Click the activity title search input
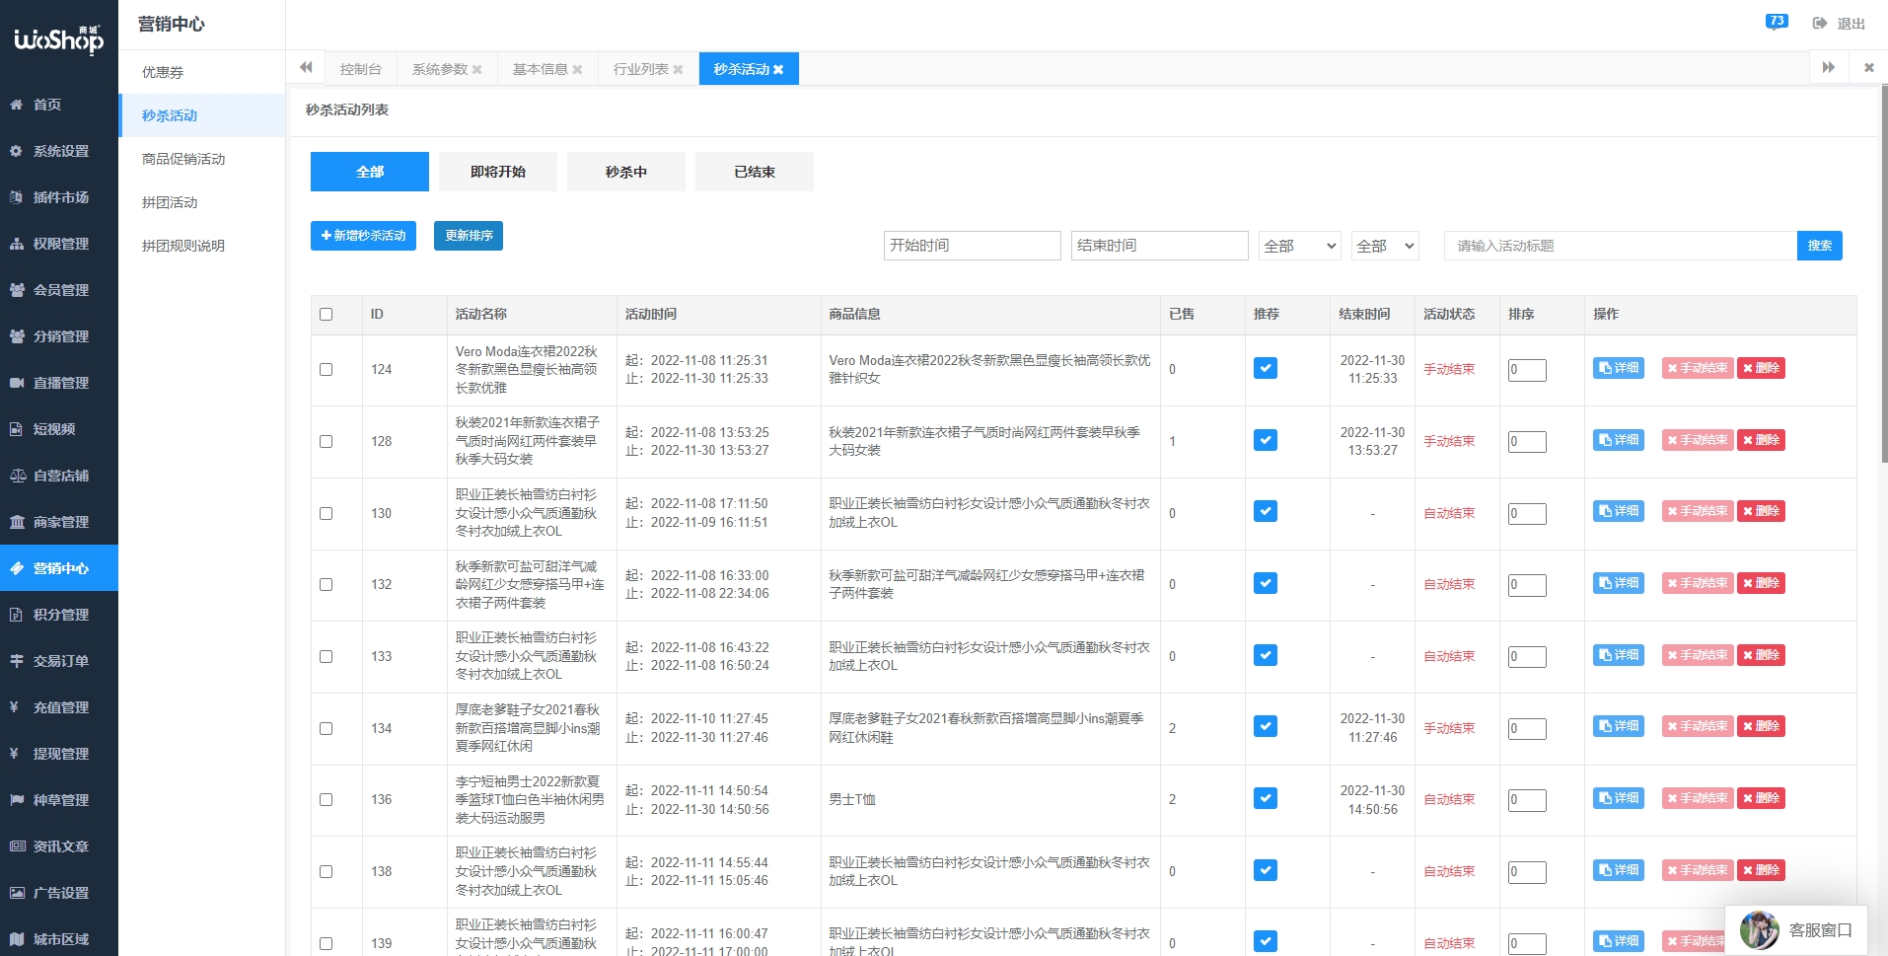Screen dimensions: 1888x956 [1620, 246]
